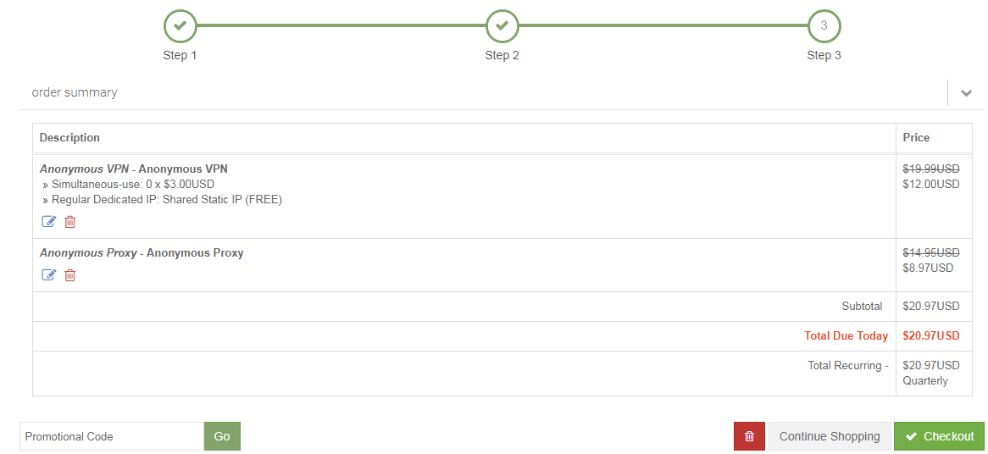
Task: Collapse the order summary with the chevron
Action: [966, 93]
